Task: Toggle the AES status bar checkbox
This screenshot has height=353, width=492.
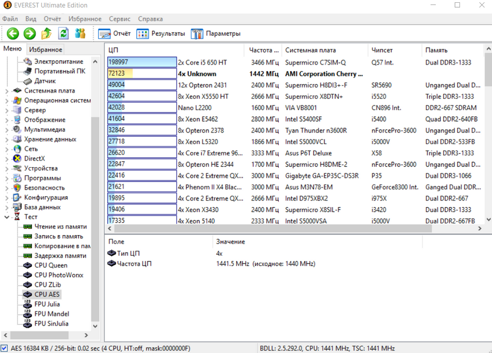Action: click(5, 349)
